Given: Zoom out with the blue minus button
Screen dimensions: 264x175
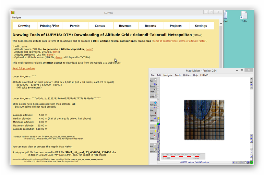Looking at the screenshot, I should 251,156.
